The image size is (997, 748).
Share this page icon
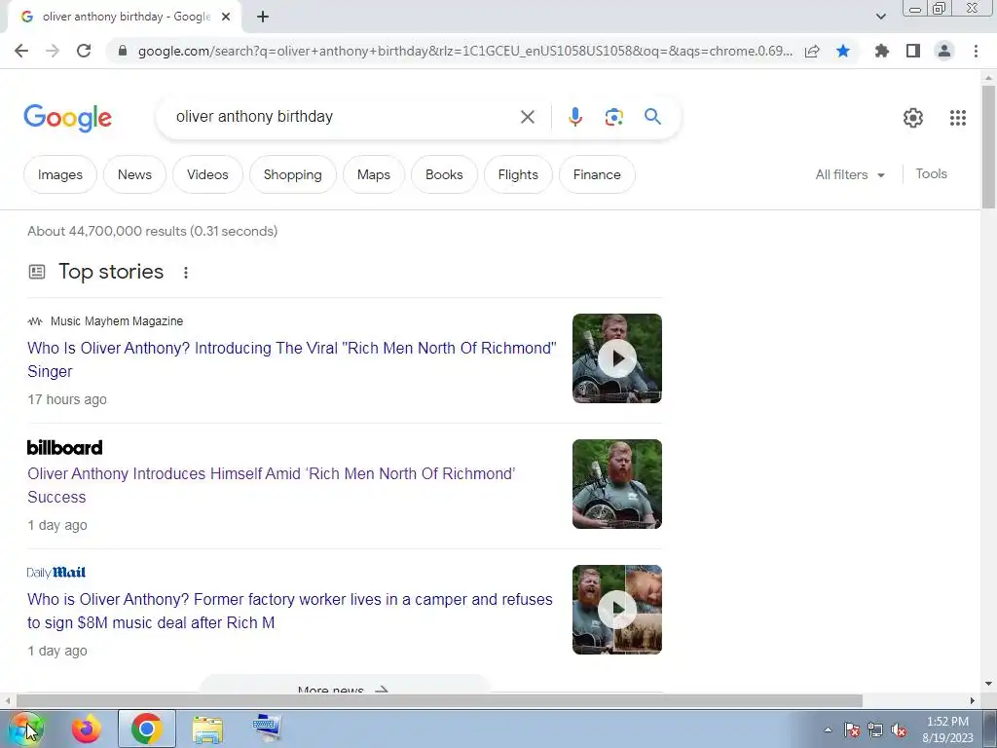[x=812, y=51]
